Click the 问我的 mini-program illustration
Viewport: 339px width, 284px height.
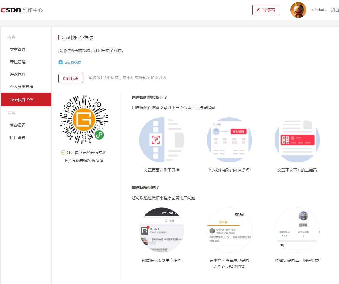point(229,230)
